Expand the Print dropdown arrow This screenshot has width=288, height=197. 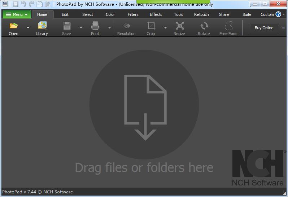click(109, 28)
